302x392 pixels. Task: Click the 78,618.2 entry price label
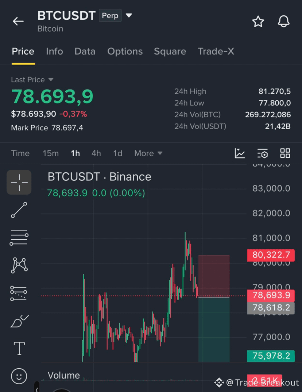click(271, 308)
